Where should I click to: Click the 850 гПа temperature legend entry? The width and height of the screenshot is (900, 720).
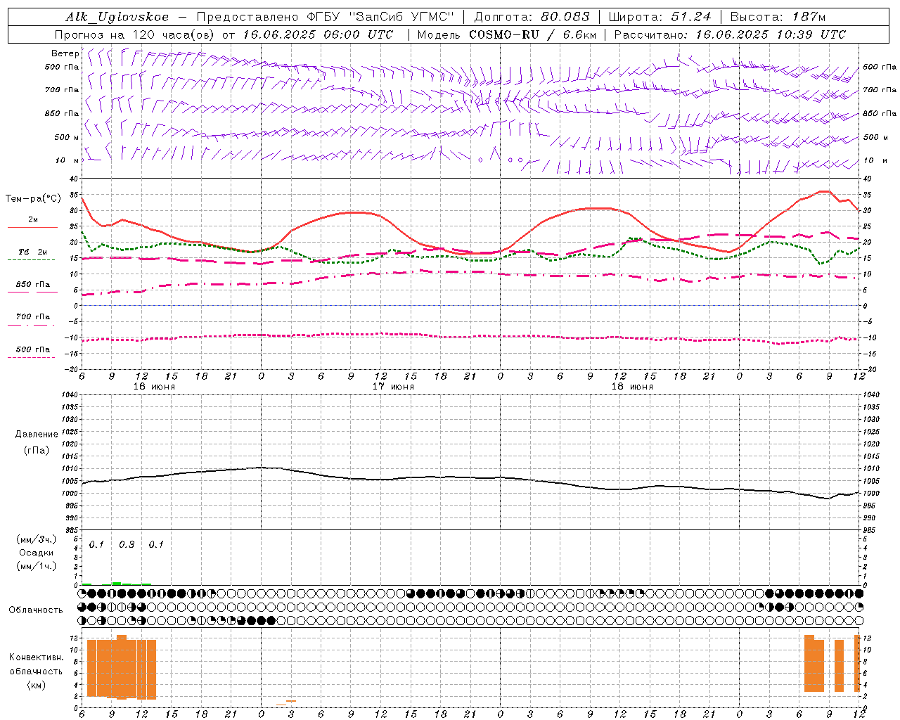(33, 288)
